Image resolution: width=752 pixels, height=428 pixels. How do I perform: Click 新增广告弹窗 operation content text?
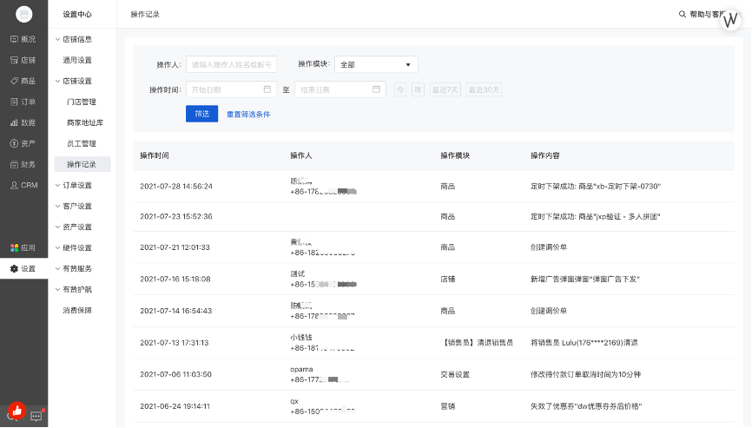coord(585,279)
